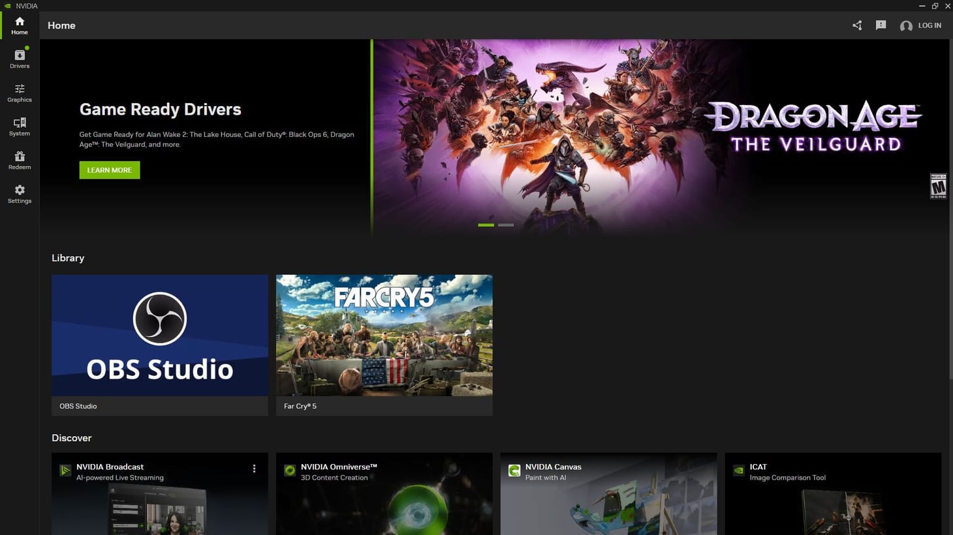The height and width of the screenshot is (535, 953).
Task: Open NVIDIA Canvas from Discover
Action: [608, 495]
